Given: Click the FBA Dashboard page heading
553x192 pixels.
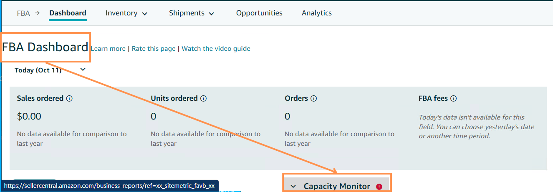Looking at the screenshot, I should tap(45, 47).
